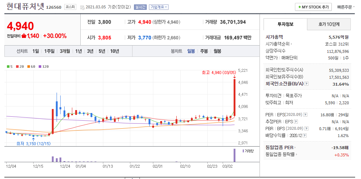Click the green 5-day moving average legend
This screenshot has width=361, height=179.
tap(9, 66)
